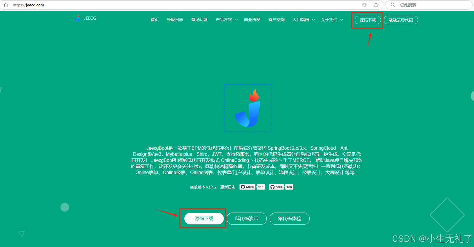Screen dimensions: 474x247
Task: Expand the 关于我们 dropdown menu
Action: (332, 20)
